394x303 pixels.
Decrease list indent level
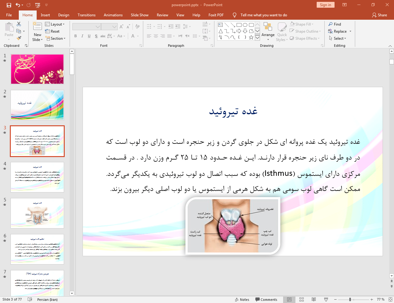(171, 26)
